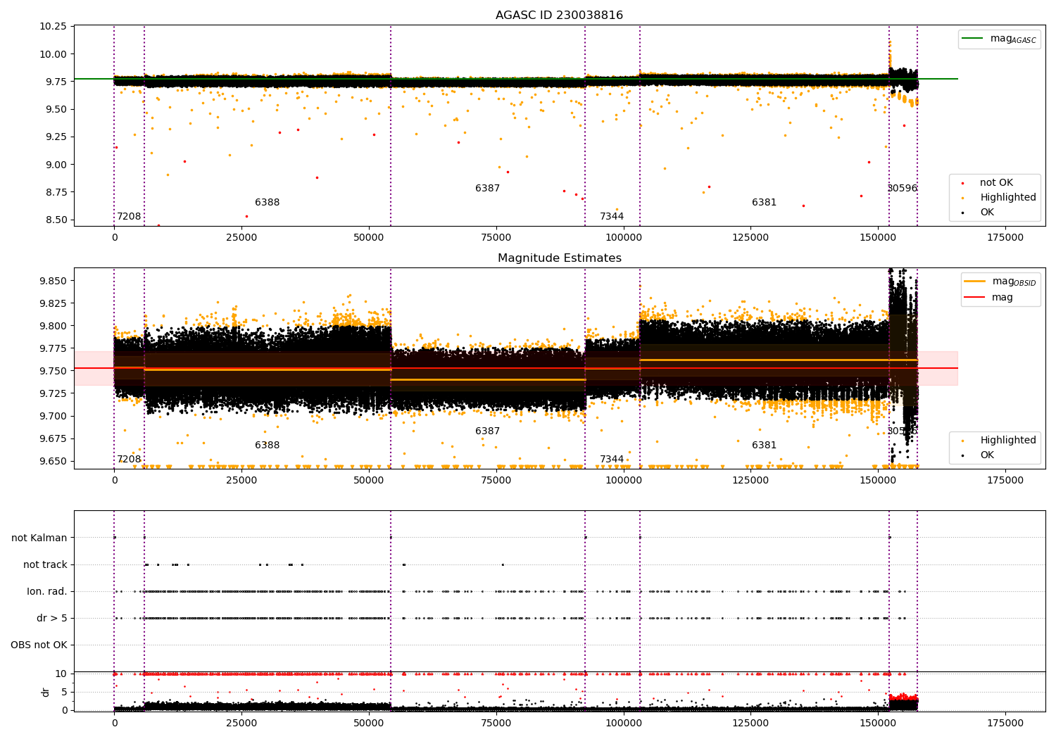
Task: Click obsid label '6387' in Magnitude Estimates plot
Action: tap(487, 431)
